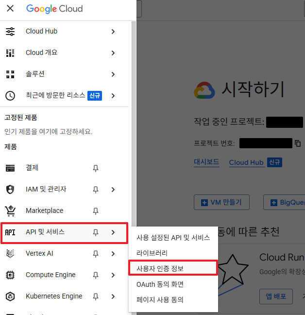Click the Kubernetes Engine hexagon icon
The image size is (305, 315).
pyautogui.click(x=10, y=297)
